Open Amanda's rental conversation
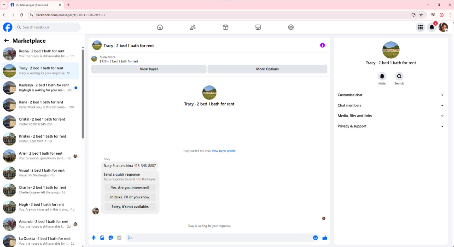The height and width of the screenshot is (247, 454). (x=40, y=224)
